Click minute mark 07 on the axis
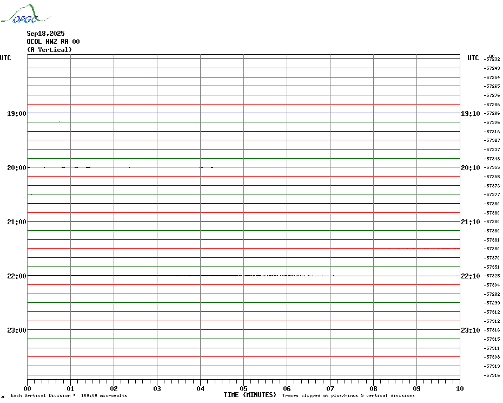The image size is (503, 403). [x=330, y=388]
